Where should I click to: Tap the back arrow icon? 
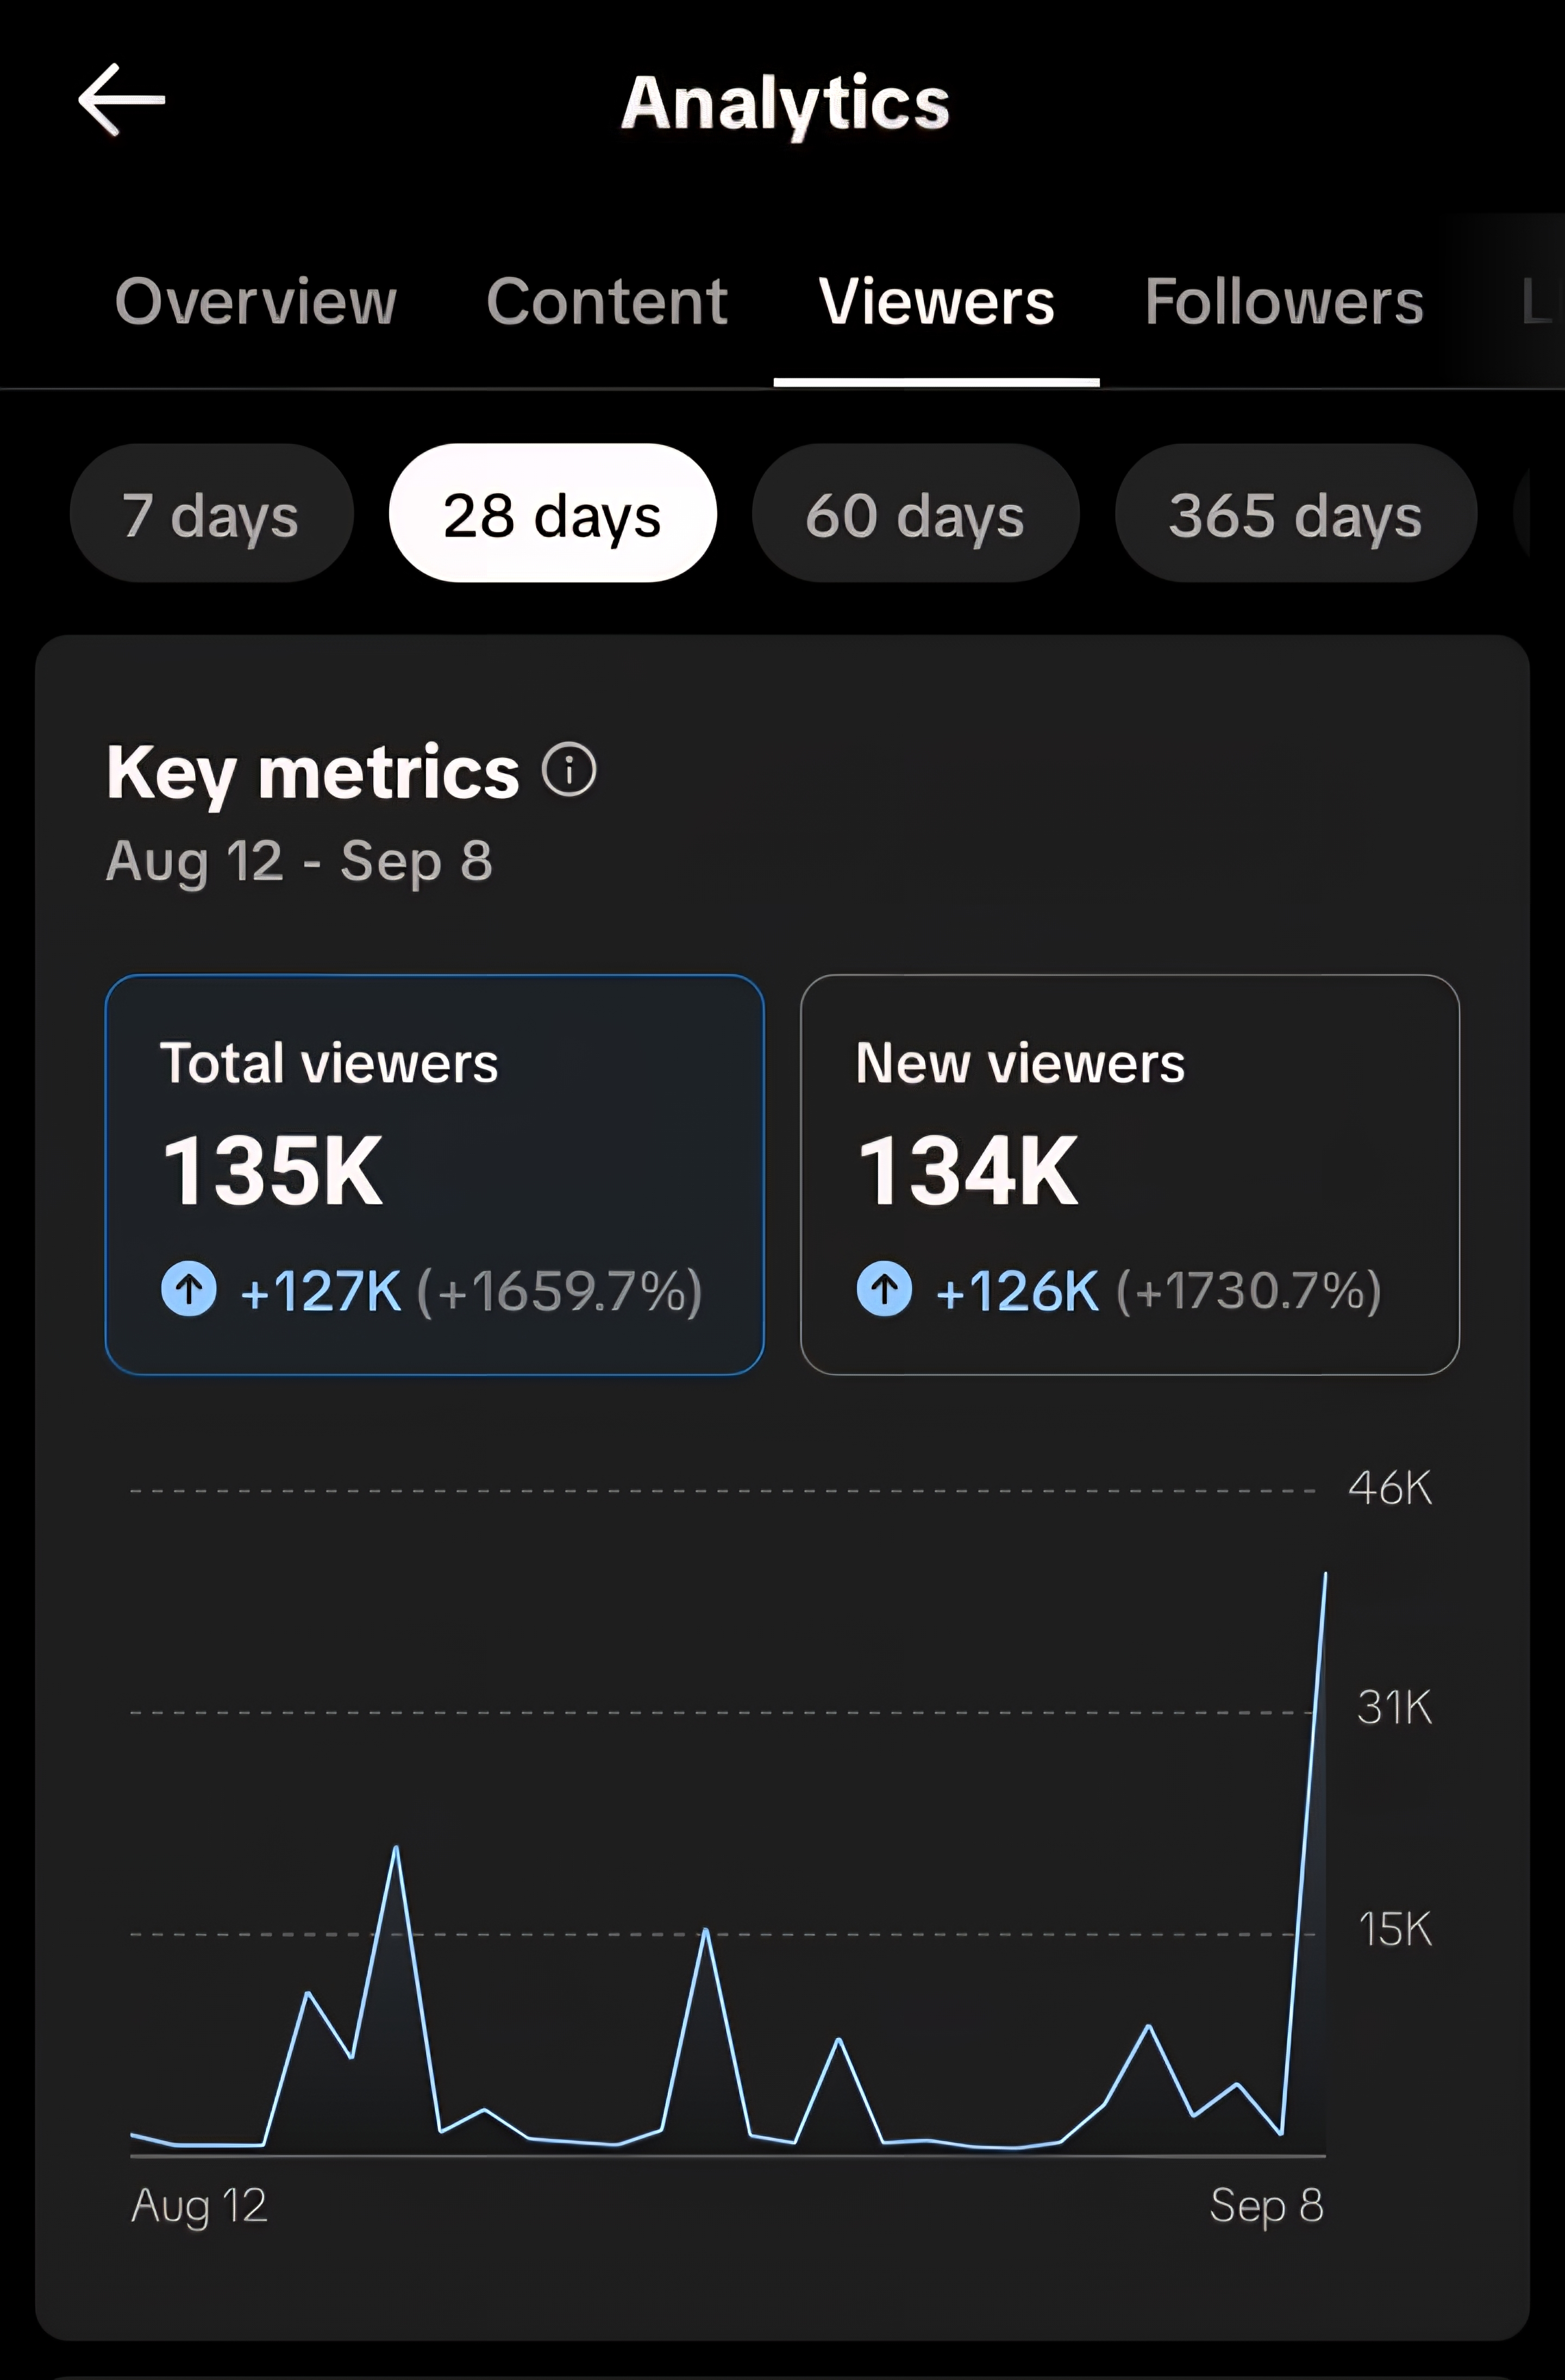121,99
